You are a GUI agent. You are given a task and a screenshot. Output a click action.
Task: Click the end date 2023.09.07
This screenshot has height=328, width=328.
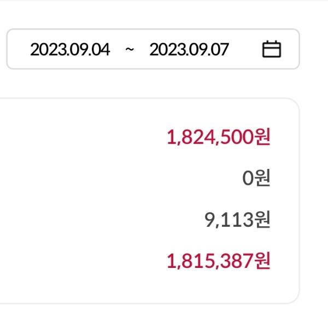pos(189,50)
